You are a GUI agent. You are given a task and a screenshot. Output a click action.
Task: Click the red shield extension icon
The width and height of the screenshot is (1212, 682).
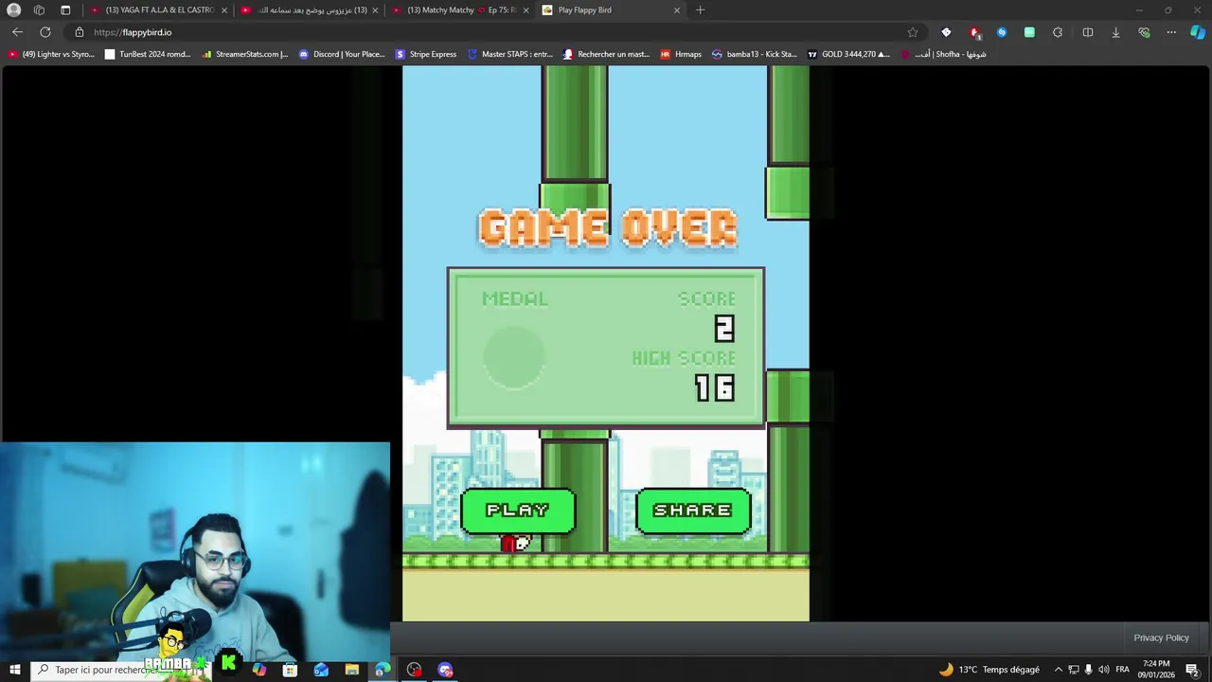[x=973, y=32]
